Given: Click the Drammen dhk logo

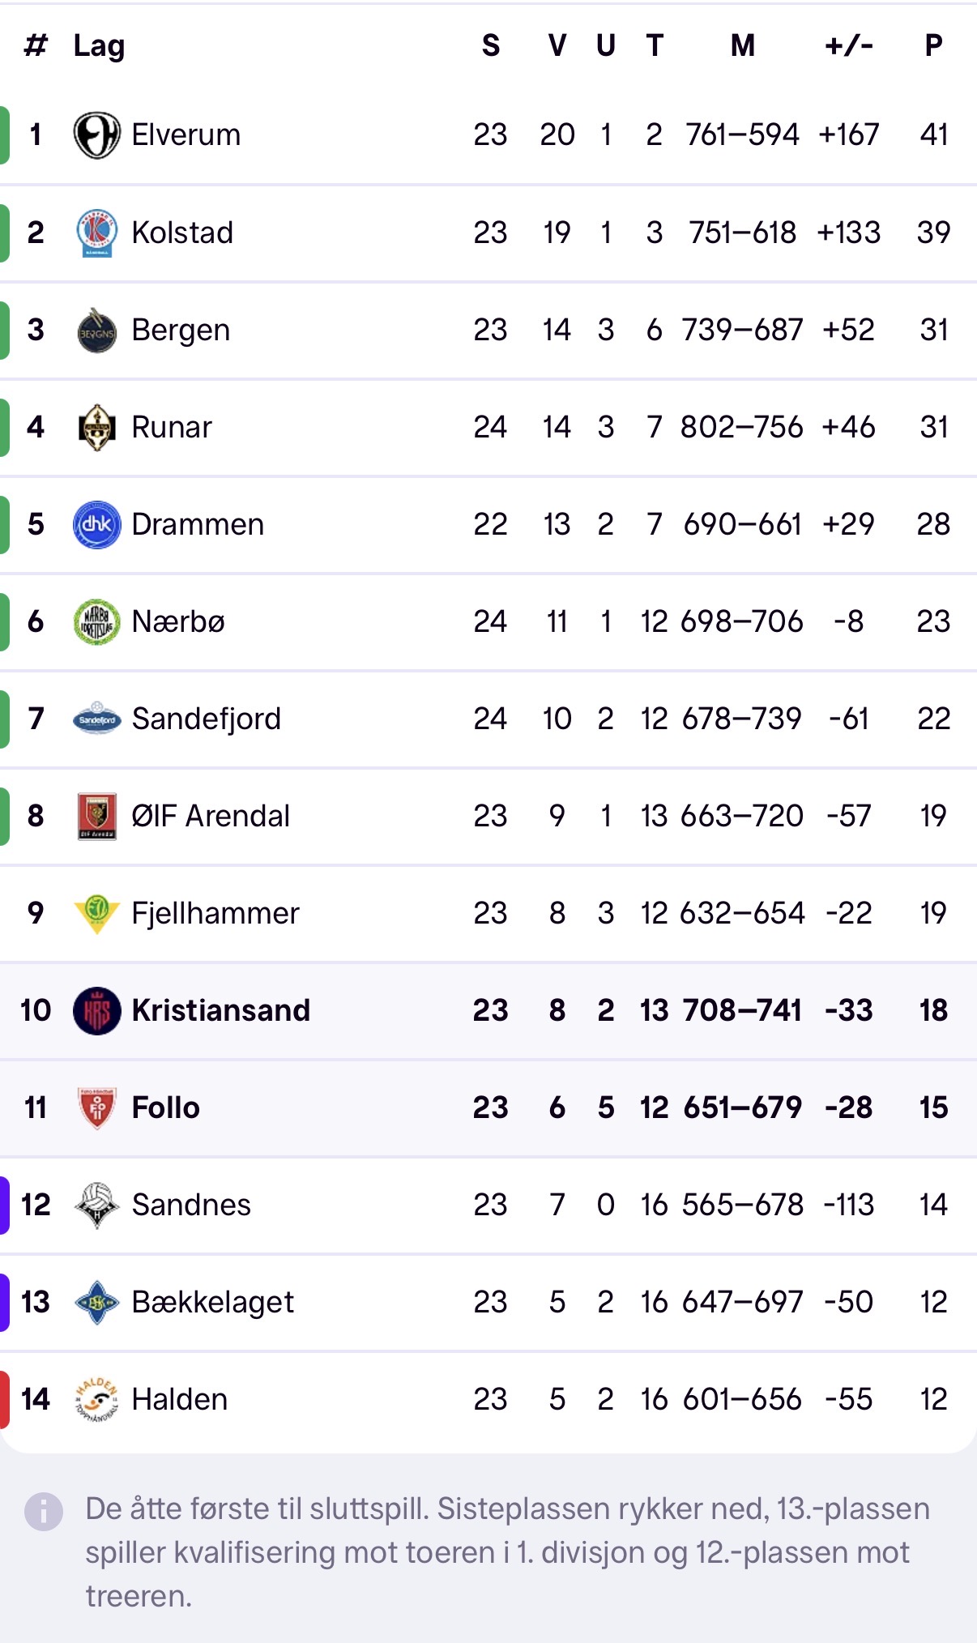Looking at the screenshot, I should pyautogui.click(x=96, y=524).
